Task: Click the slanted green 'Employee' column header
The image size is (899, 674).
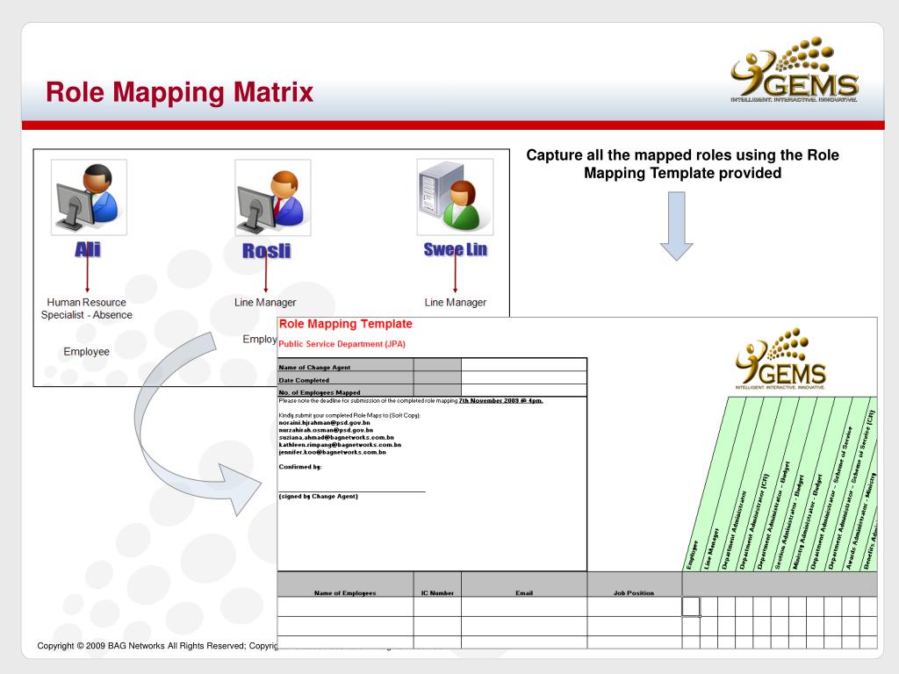Action: 692,555
